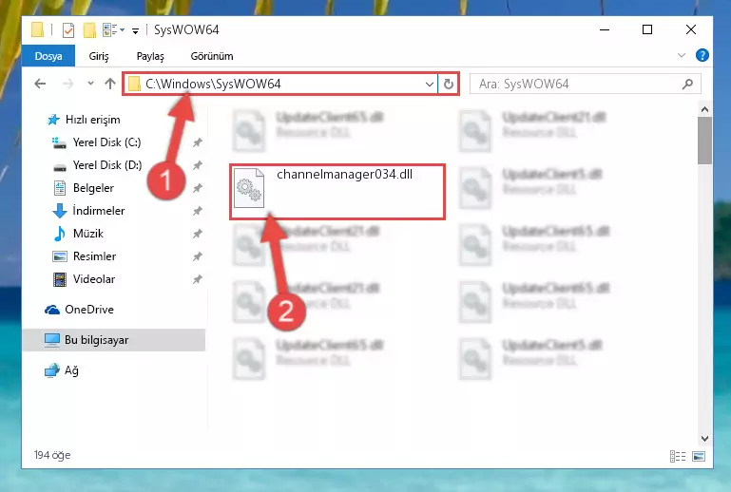Go back with the left arrow button

[41, 84]
